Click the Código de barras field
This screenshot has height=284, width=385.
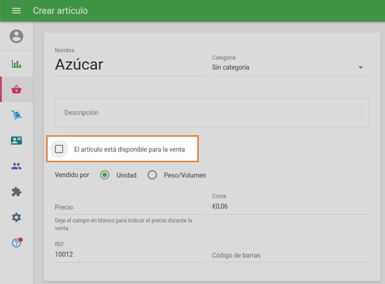pos(290,255)
